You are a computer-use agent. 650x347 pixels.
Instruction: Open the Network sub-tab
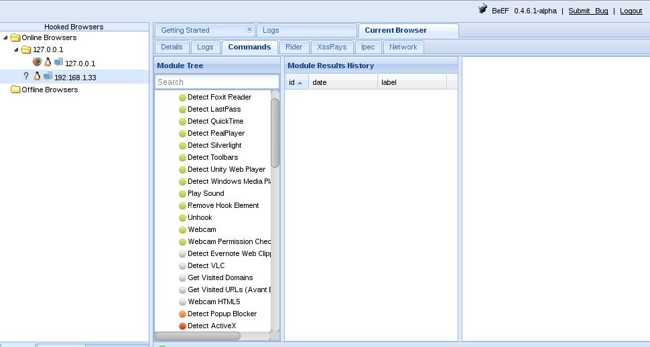(x=403, y=47)
